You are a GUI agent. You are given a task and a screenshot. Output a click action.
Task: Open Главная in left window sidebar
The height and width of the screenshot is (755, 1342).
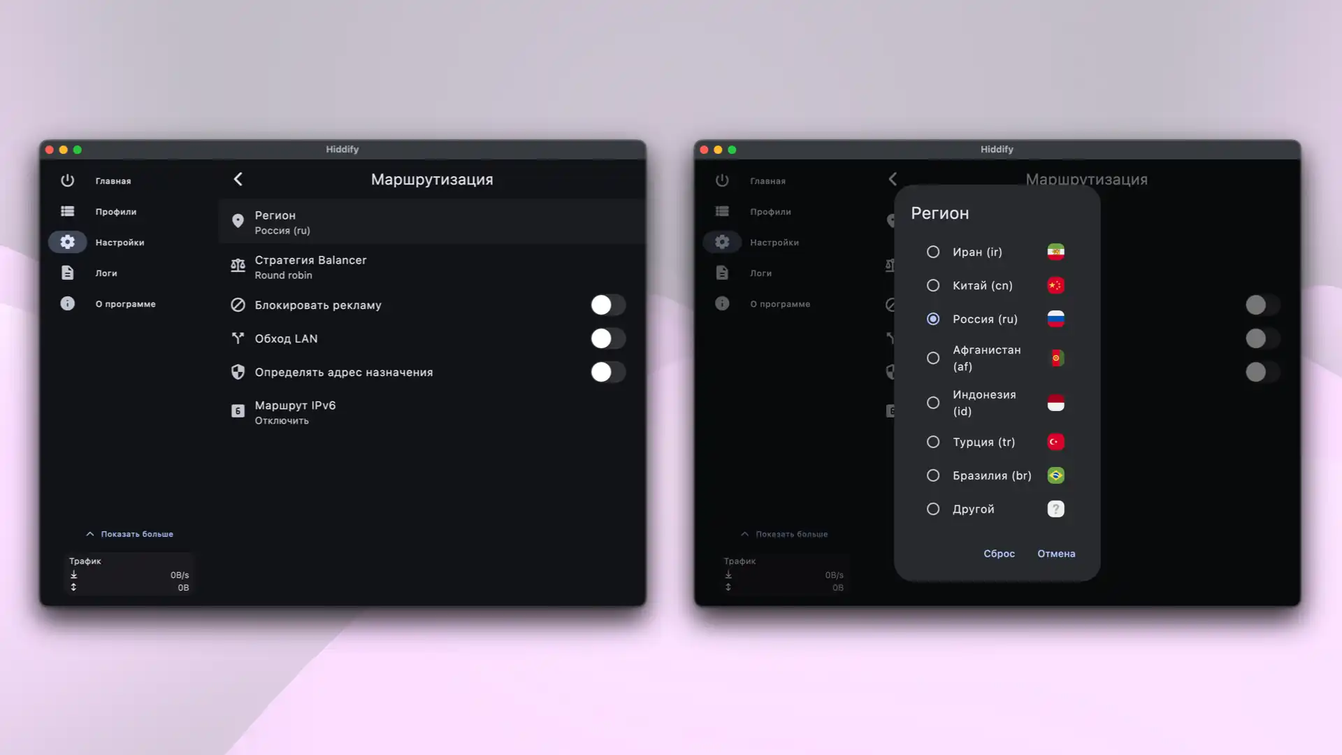113,180
